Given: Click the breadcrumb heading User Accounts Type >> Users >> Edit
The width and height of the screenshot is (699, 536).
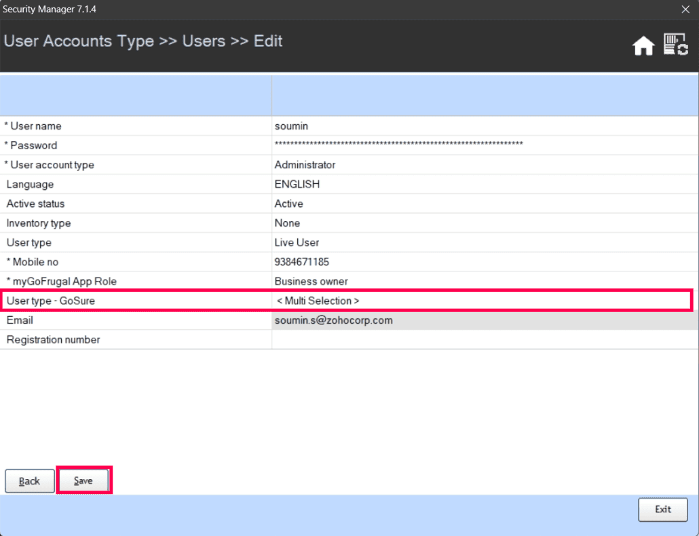Looking at the screenshot, I should [x=143, y=41].
